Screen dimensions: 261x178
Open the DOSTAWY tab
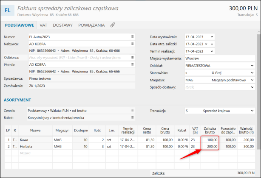(62, 25)
